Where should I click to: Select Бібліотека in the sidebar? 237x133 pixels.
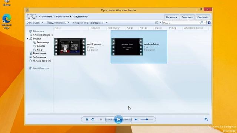click(x=38, y=31)
